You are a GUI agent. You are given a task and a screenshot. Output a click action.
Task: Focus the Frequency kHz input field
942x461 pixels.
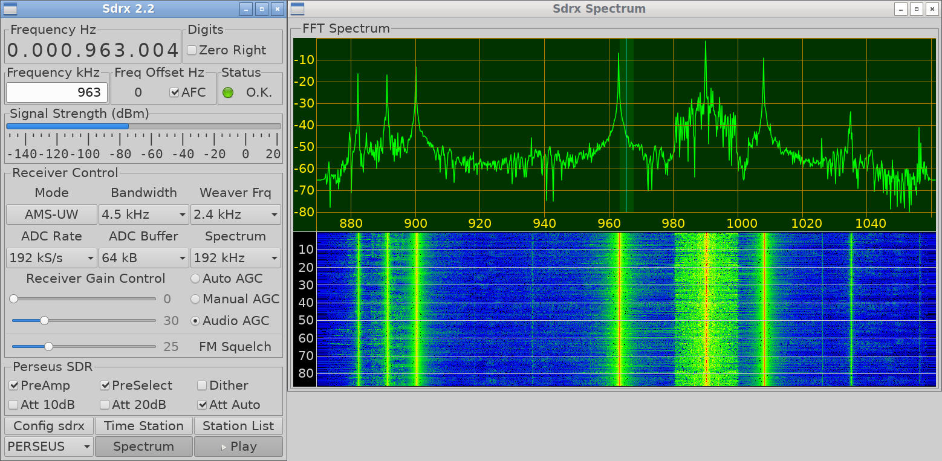pyautogui.click(x=57, y=92)
